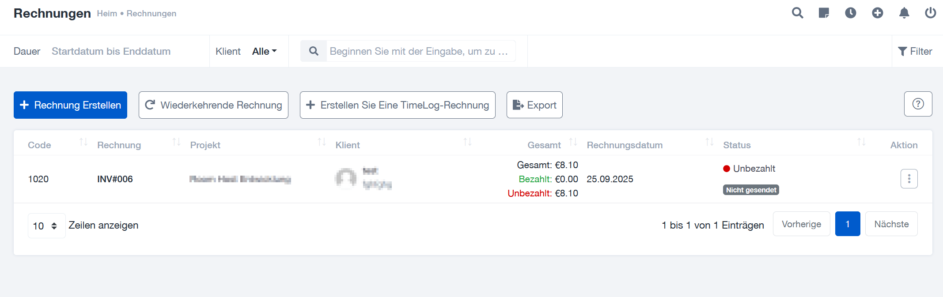Click 'Erstellen Sie Eine TimeLog-Rechnung' button
The width and height of the screenshot is (943, 297).
pyautogui.click(x=398, y=105)
